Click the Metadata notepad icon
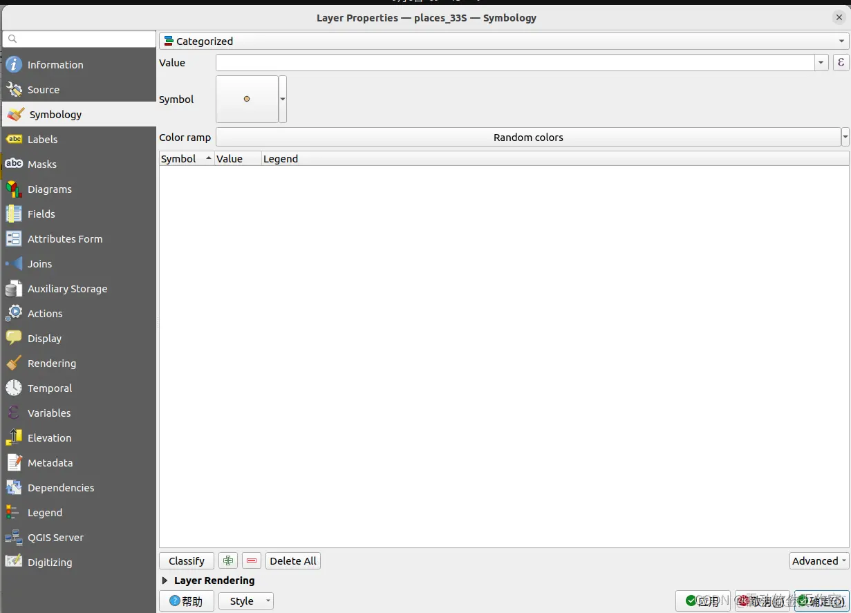Image resolution: width=851 pixels, height=613 pixels. (14, 463)
